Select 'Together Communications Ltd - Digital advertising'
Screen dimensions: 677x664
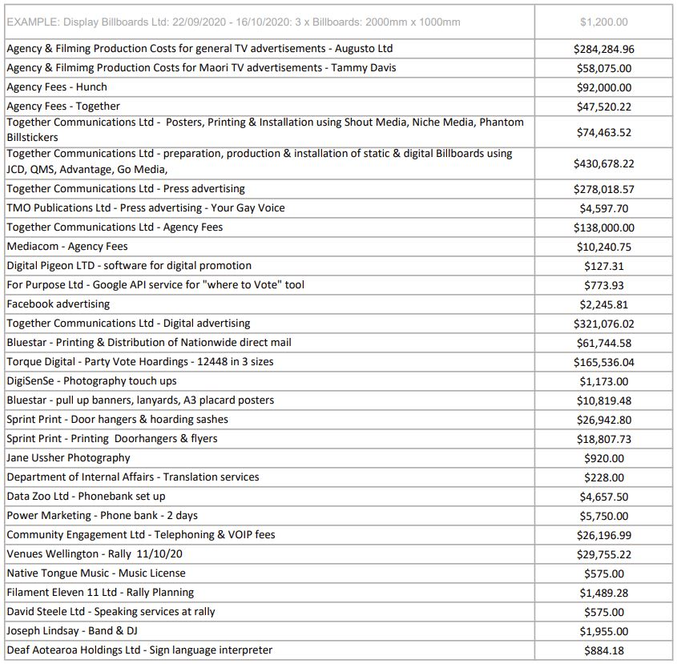coord(128,323)
